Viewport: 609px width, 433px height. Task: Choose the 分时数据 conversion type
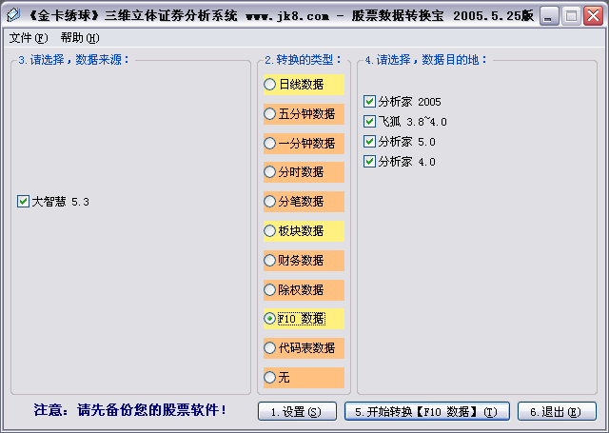point(269,171)
